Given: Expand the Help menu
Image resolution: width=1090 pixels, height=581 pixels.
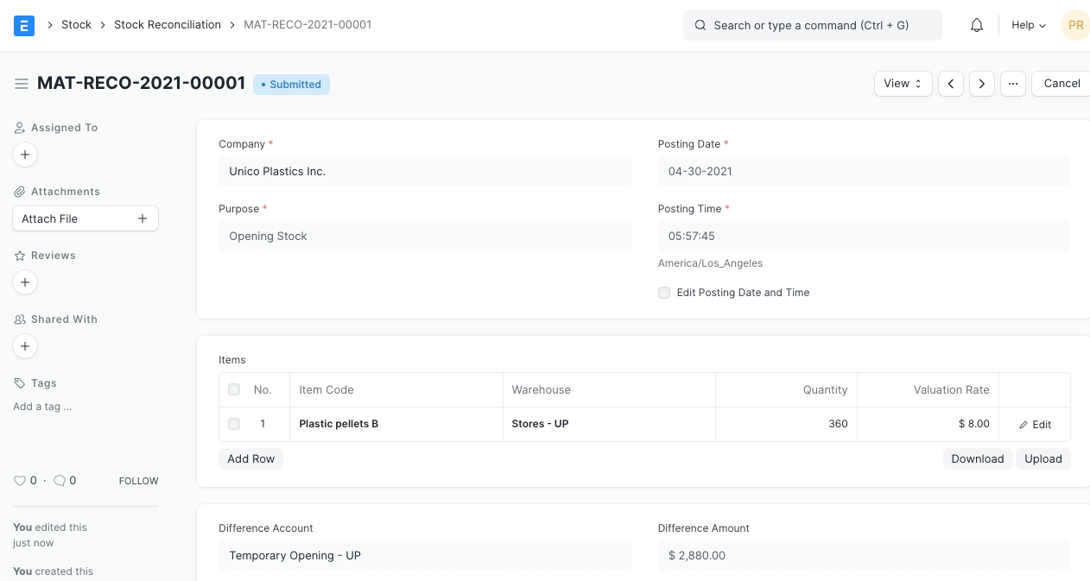Looking at the screenshot, I should click(1028, 25).
